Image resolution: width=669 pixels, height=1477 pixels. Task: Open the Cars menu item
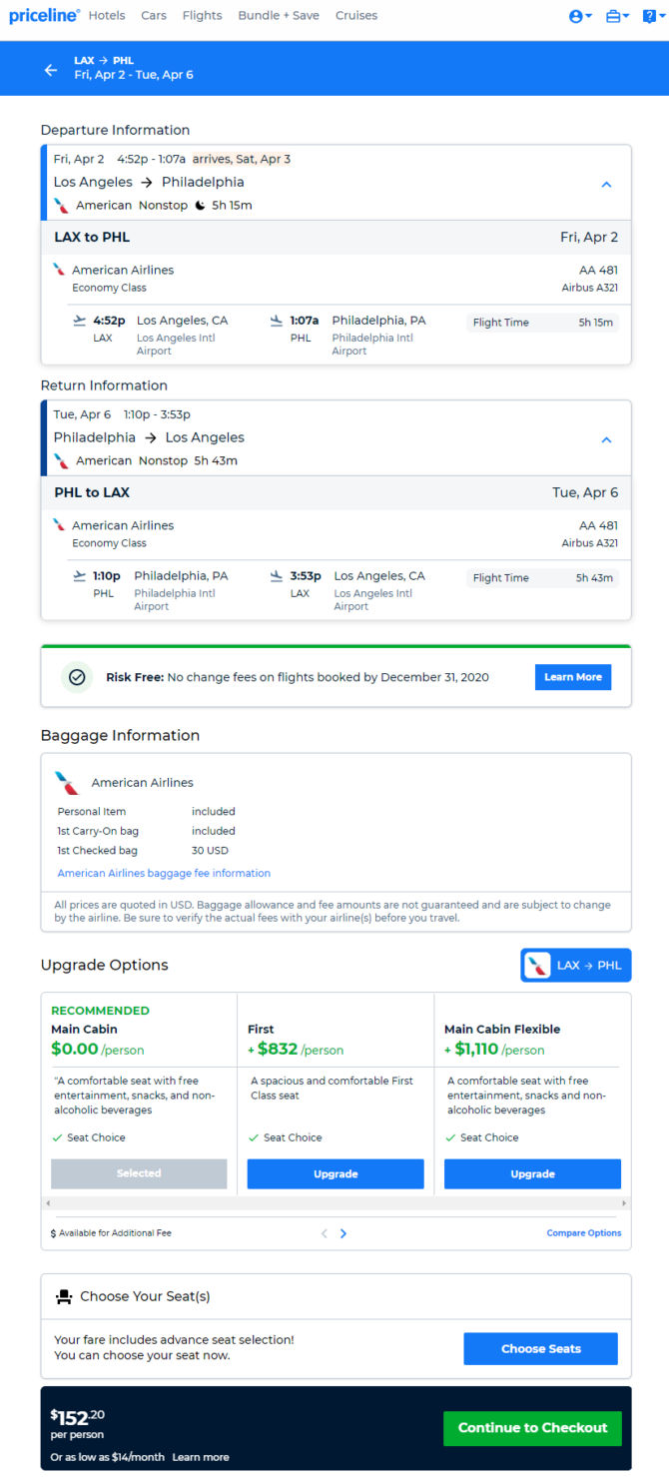tap(154, 16)
